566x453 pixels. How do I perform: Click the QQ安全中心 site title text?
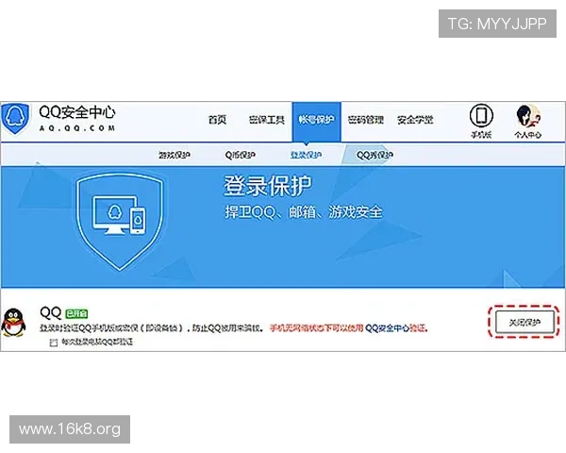click(x=77, y=112)
